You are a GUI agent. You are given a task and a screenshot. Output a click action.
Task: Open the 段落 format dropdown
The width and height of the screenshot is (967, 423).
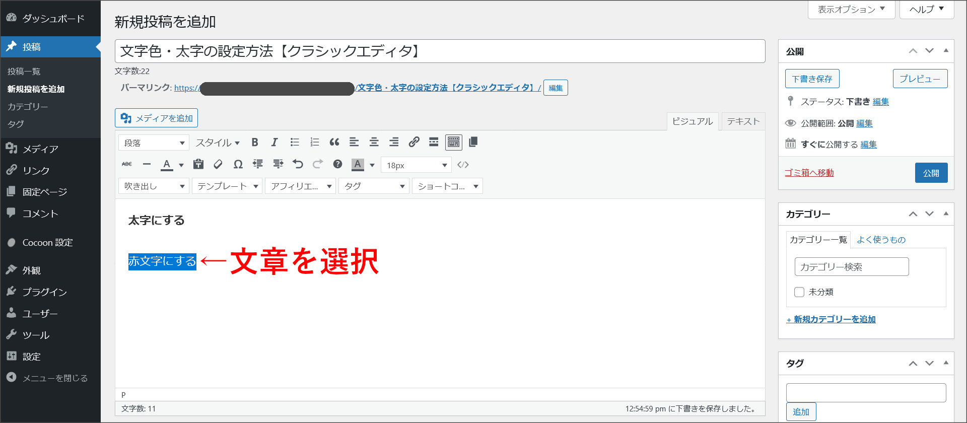point(154,143)
